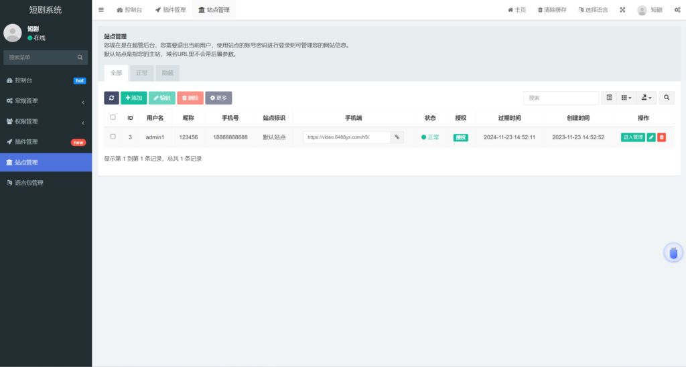Click the 更多 toolbar button
Image resolution: width=686 pixels, height=367 pixels.
[x=218, y=98]
